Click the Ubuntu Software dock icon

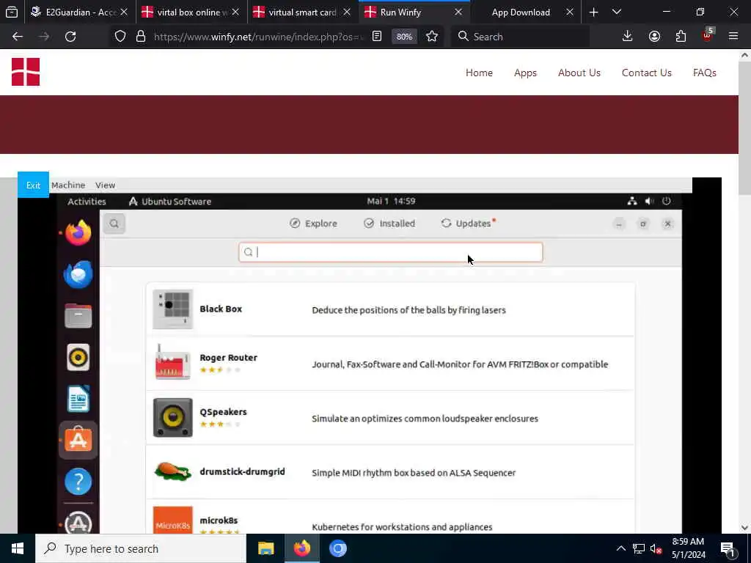point(78,440)
